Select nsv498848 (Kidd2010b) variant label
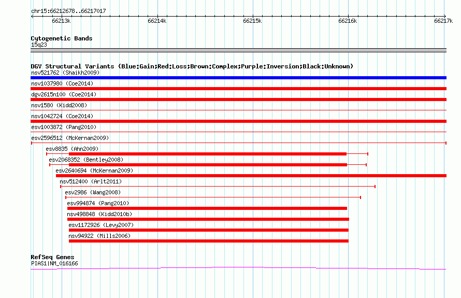Image resolution: width=461 pixels, height=298 pixels. (x=99, y=214)
